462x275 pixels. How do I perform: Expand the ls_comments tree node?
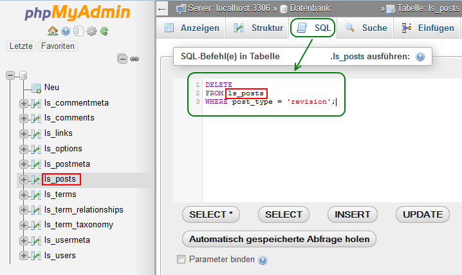pyautogui.click(x=24, y=119)
